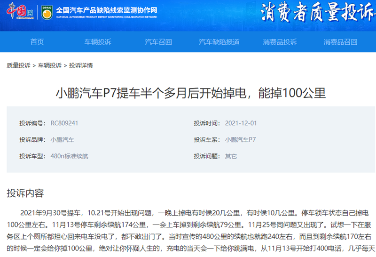Open the 全国汽车产品缺陷线索监测协作网 site title

[x=106, y=10]
